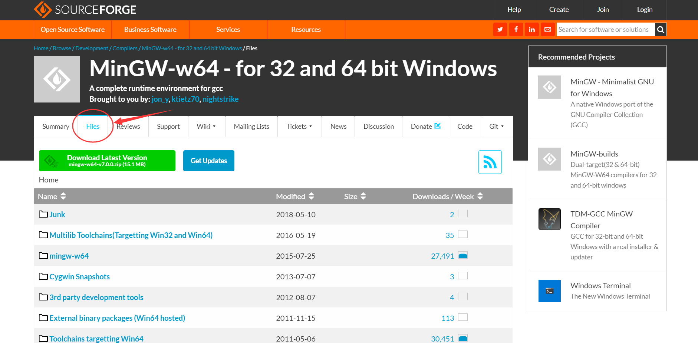Click the Help link in header
This screenshot has width=698, height=343.
pyautogui.click(x=514, y=10)
